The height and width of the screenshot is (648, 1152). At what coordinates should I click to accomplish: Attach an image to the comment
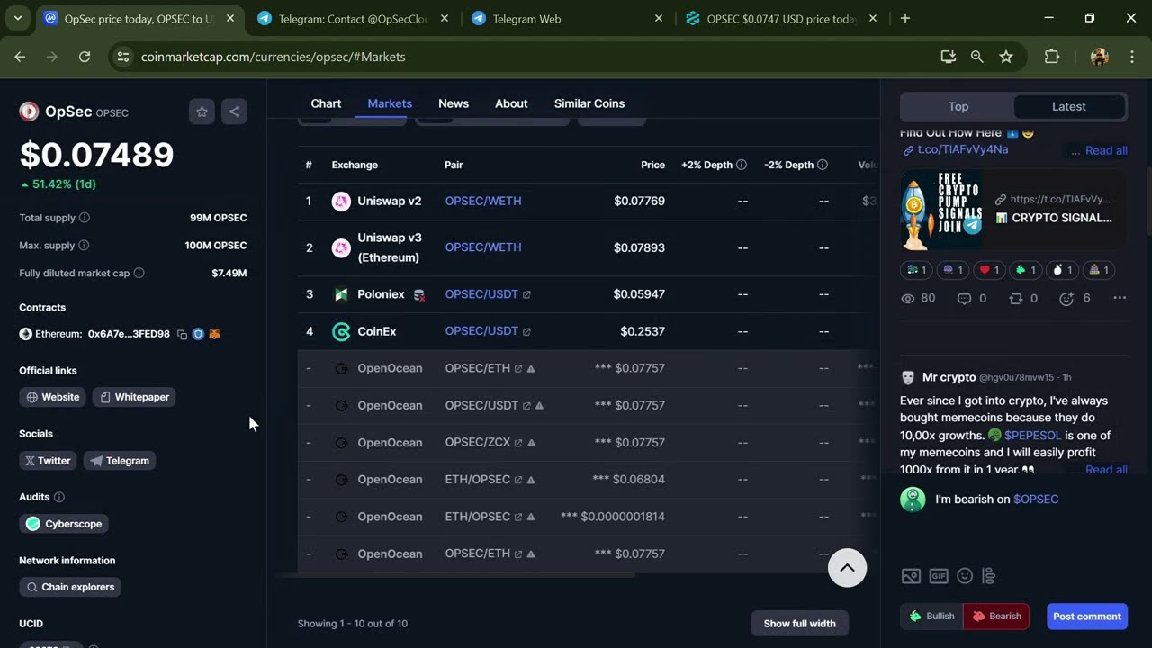click(x=911, y=576)
